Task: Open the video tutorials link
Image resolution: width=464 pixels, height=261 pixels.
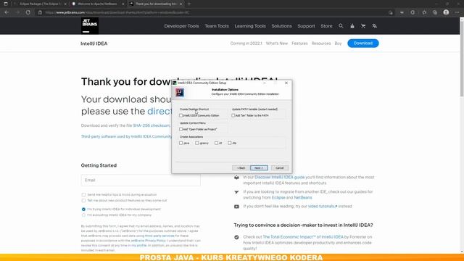Action: [323, 206]
